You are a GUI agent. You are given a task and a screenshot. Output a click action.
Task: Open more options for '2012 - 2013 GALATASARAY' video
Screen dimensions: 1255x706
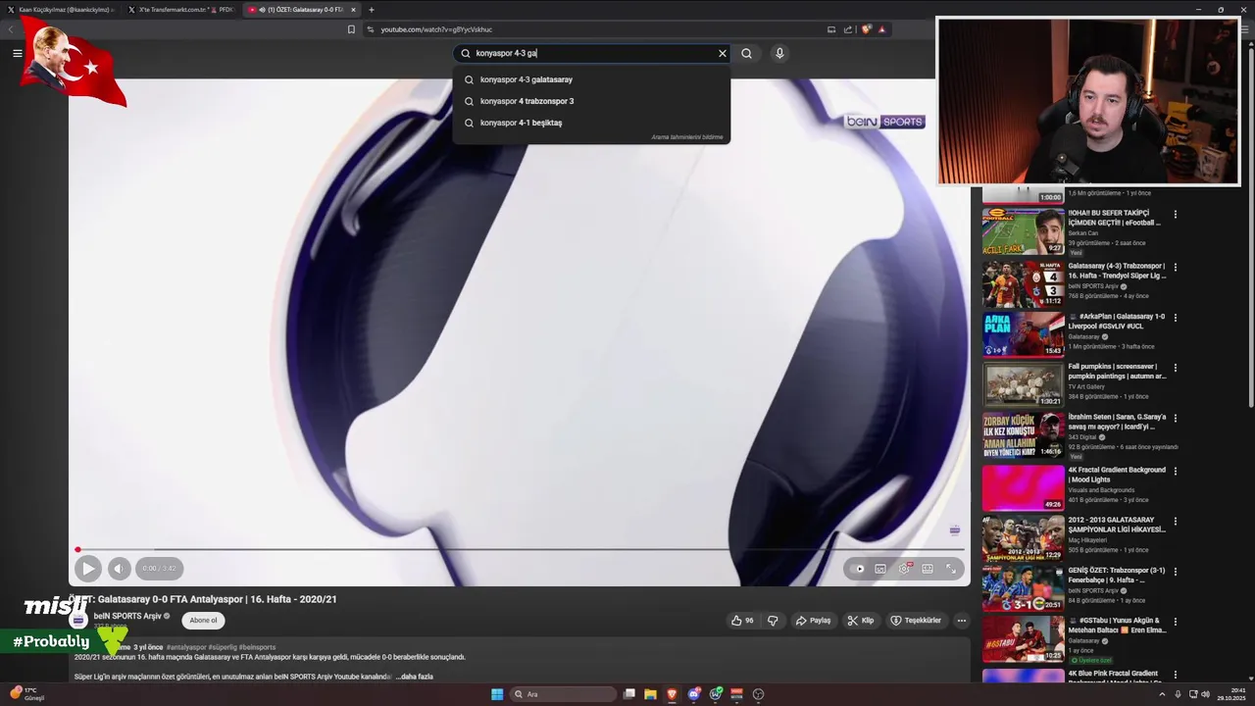1175,521
